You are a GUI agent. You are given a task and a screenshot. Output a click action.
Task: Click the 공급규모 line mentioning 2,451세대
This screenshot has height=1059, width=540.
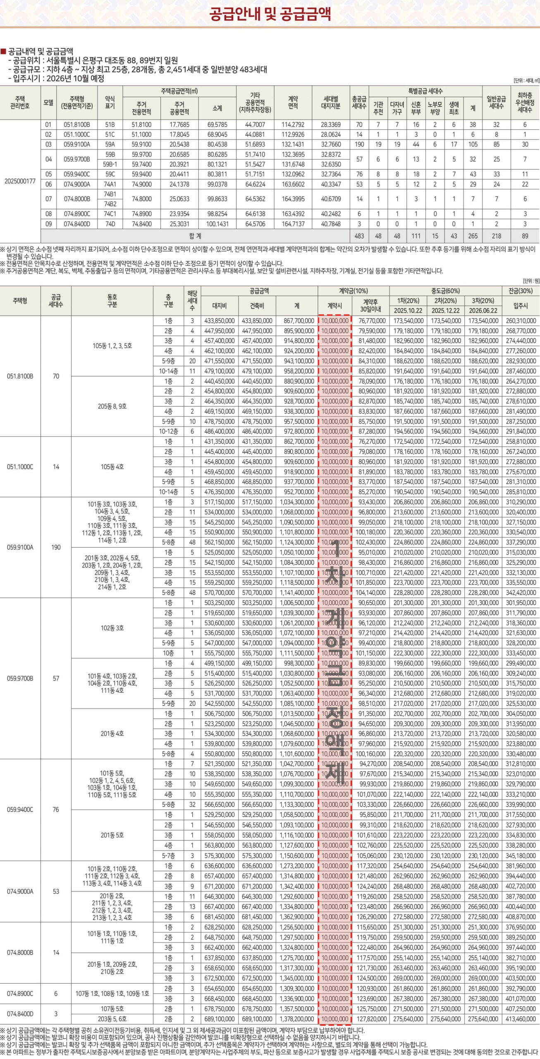pyautogui.click(x=137, y=69)
